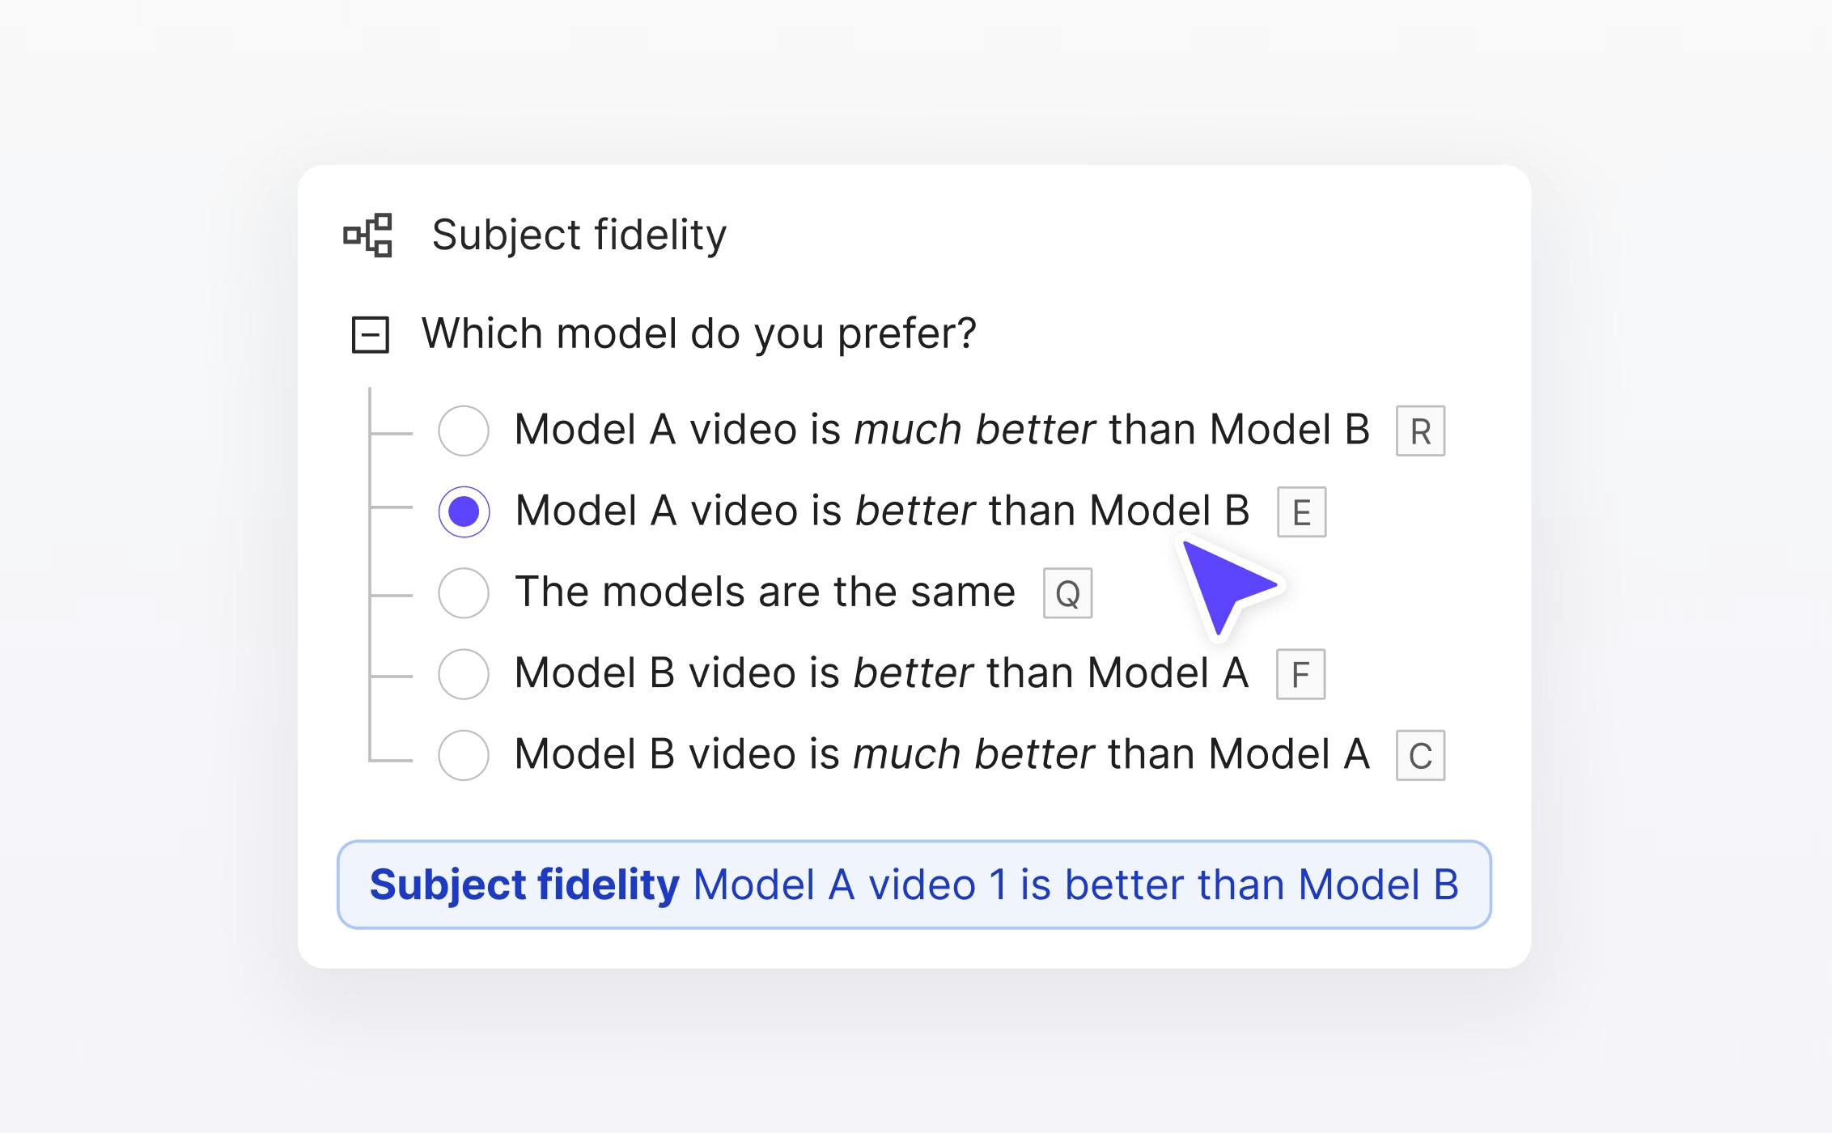Collapse the question using the minus box
This screenshot has height=1133, width=1832.
pyautogui.click(x=371, y=334)
